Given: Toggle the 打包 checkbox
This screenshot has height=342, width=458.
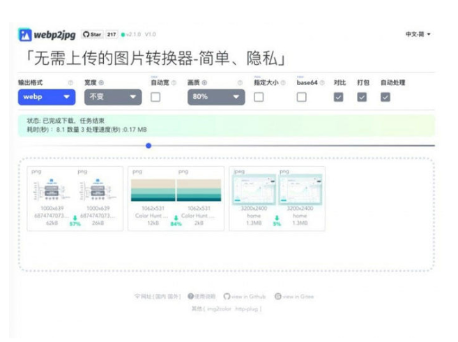Looking at the screenshot, I should pos(362,97).
